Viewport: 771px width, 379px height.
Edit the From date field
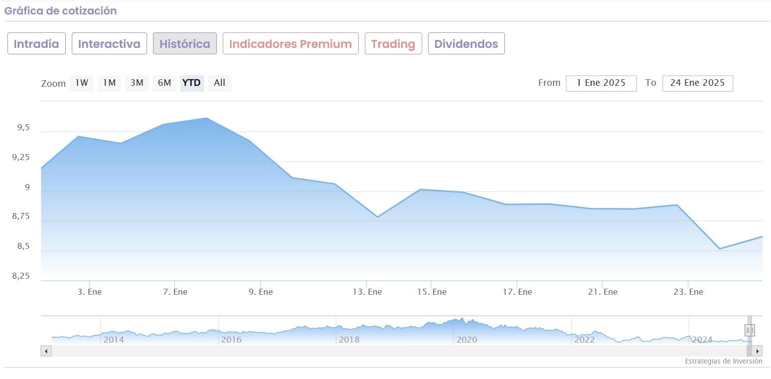[601, 83]
